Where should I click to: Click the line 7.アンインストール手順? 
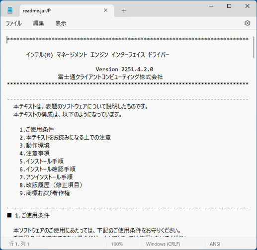point(46,177)
